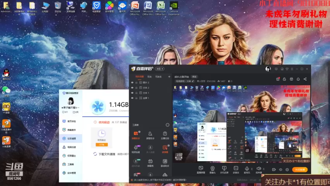The width and height of the screenshot is (330, 186).
Task: Open the orange 读弹幕 tool icon
Action: 165,149
